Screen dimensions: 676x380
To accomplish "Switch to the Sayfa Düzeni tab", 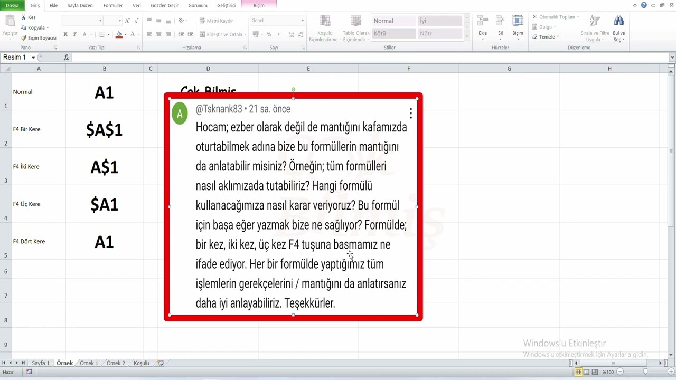I will (80, 5).
